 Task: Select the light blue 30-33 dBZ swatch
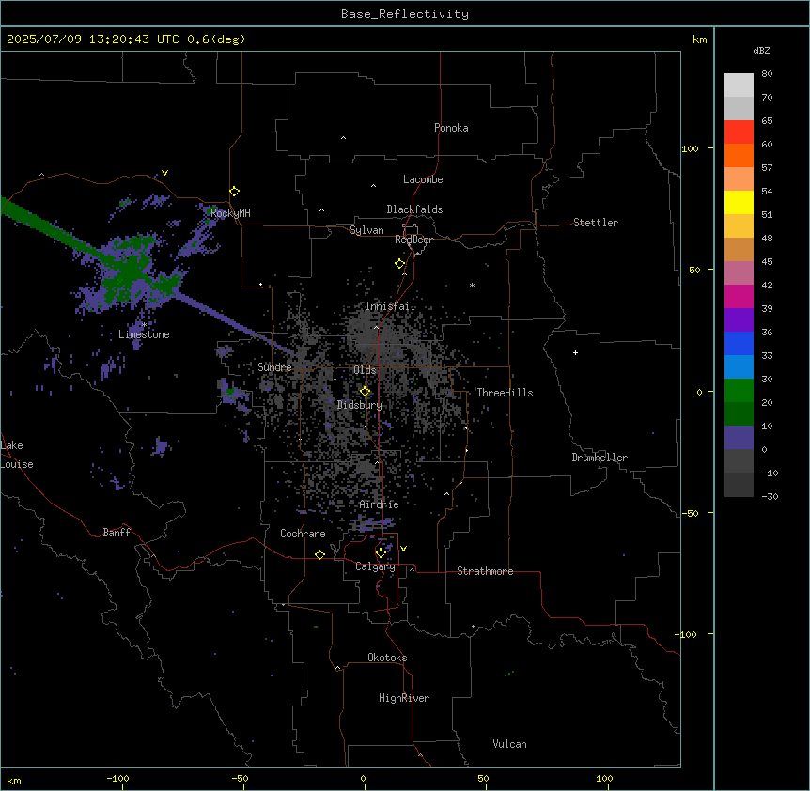[739, 366]
